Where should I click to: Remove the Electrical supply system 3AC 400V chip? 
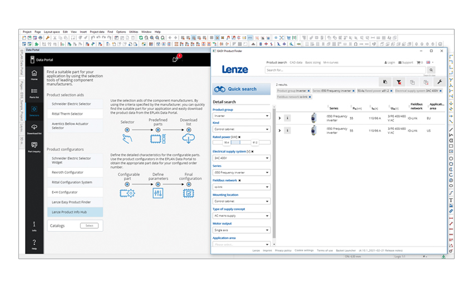pyautogui.click(x=441, y=90)
